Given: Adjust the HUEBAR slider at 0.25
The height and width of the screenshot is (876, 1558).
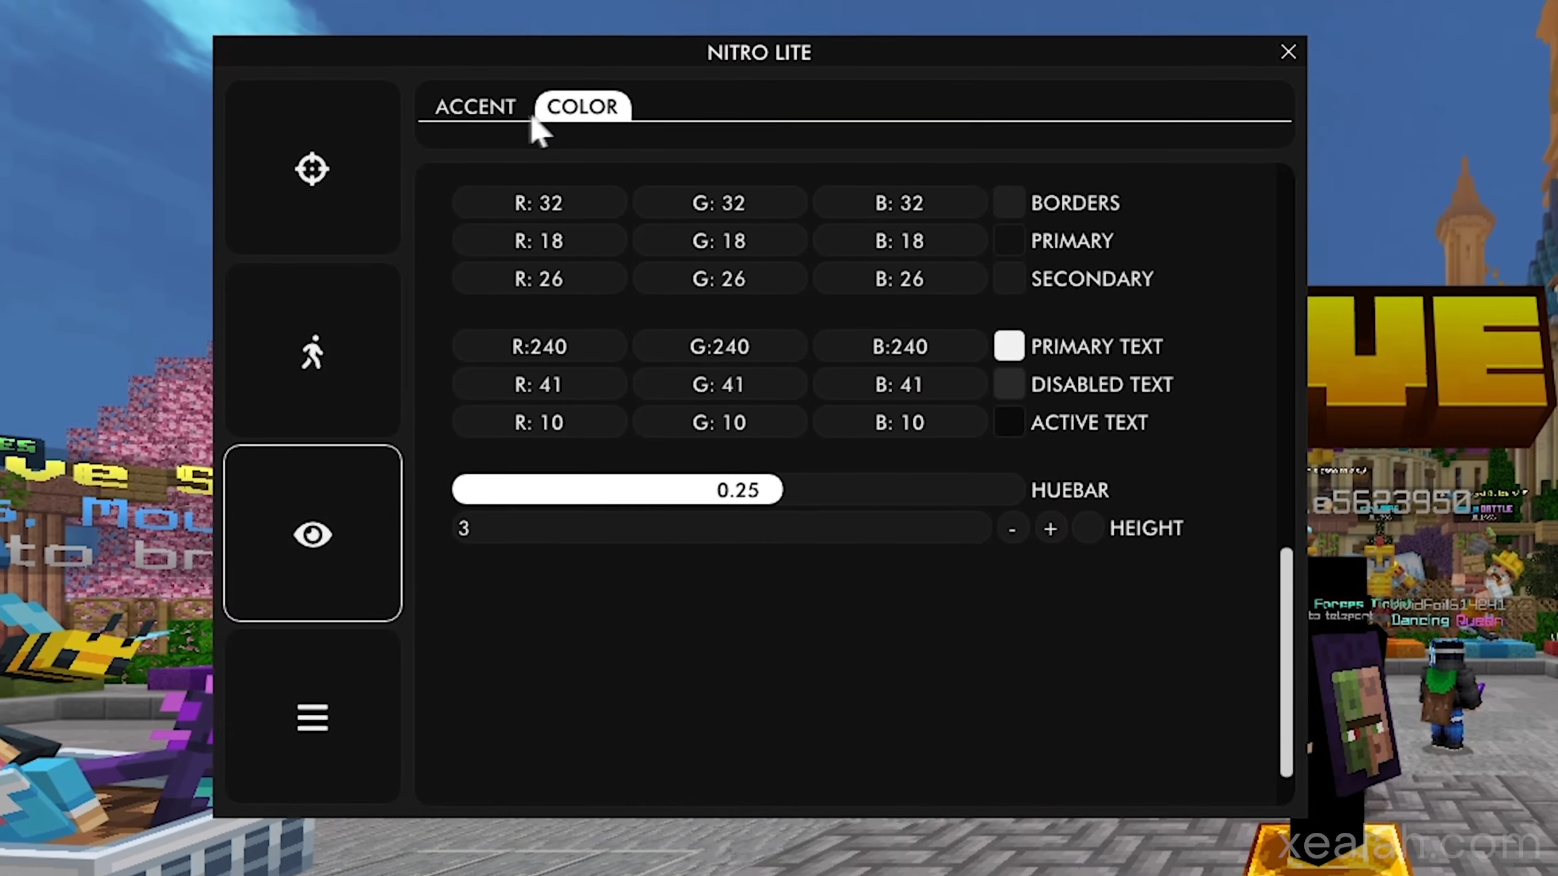Looking at the screenshot, I should tap(738, 490).
